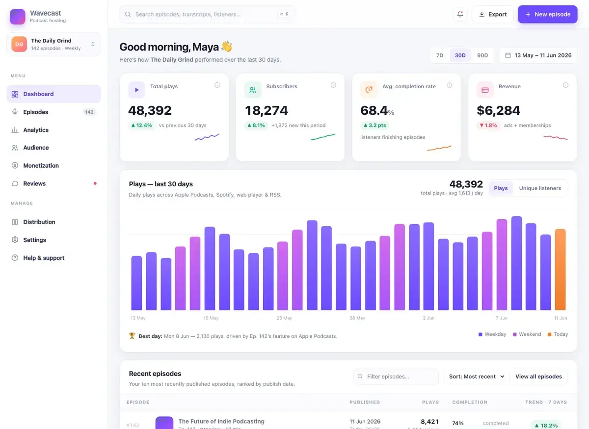Click the Distribution columns icon
Screen dimensions: 589x429
(x=15, y=222)
